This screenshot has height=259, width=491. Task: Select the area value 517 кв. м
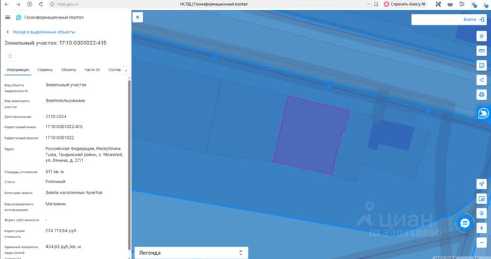coord(54,172)
